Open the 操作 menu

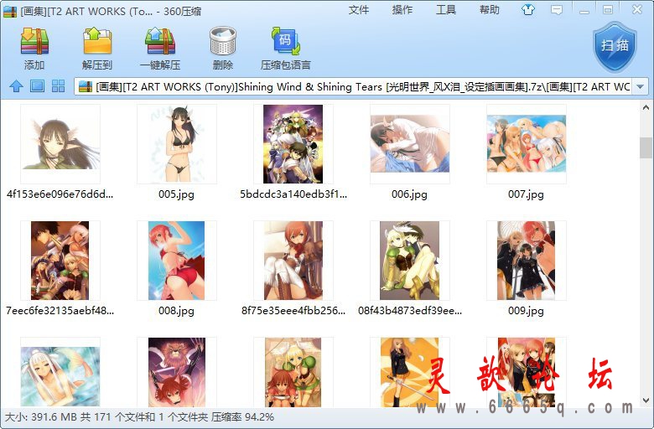pyautogui.click(x=402, y=10)
